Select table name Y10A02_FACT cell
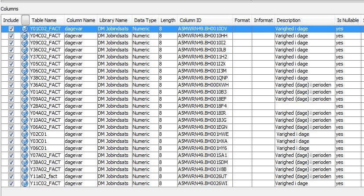Image resolution: width=364 pixels, height=196 pixels. (x=47, y=120)
